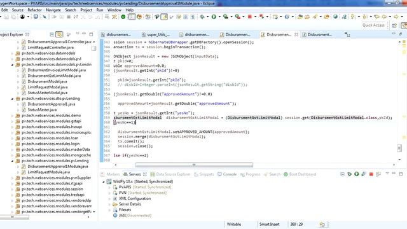Switch to the Snippets tab

(204, 174)
